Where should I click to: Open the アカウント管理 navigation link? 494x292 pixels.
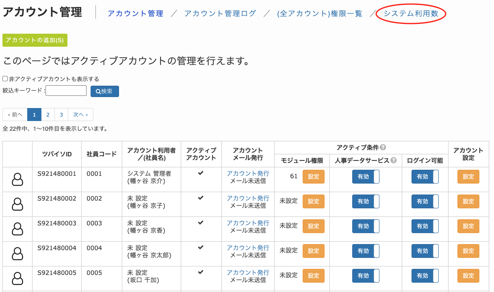[x=135, y=13]
